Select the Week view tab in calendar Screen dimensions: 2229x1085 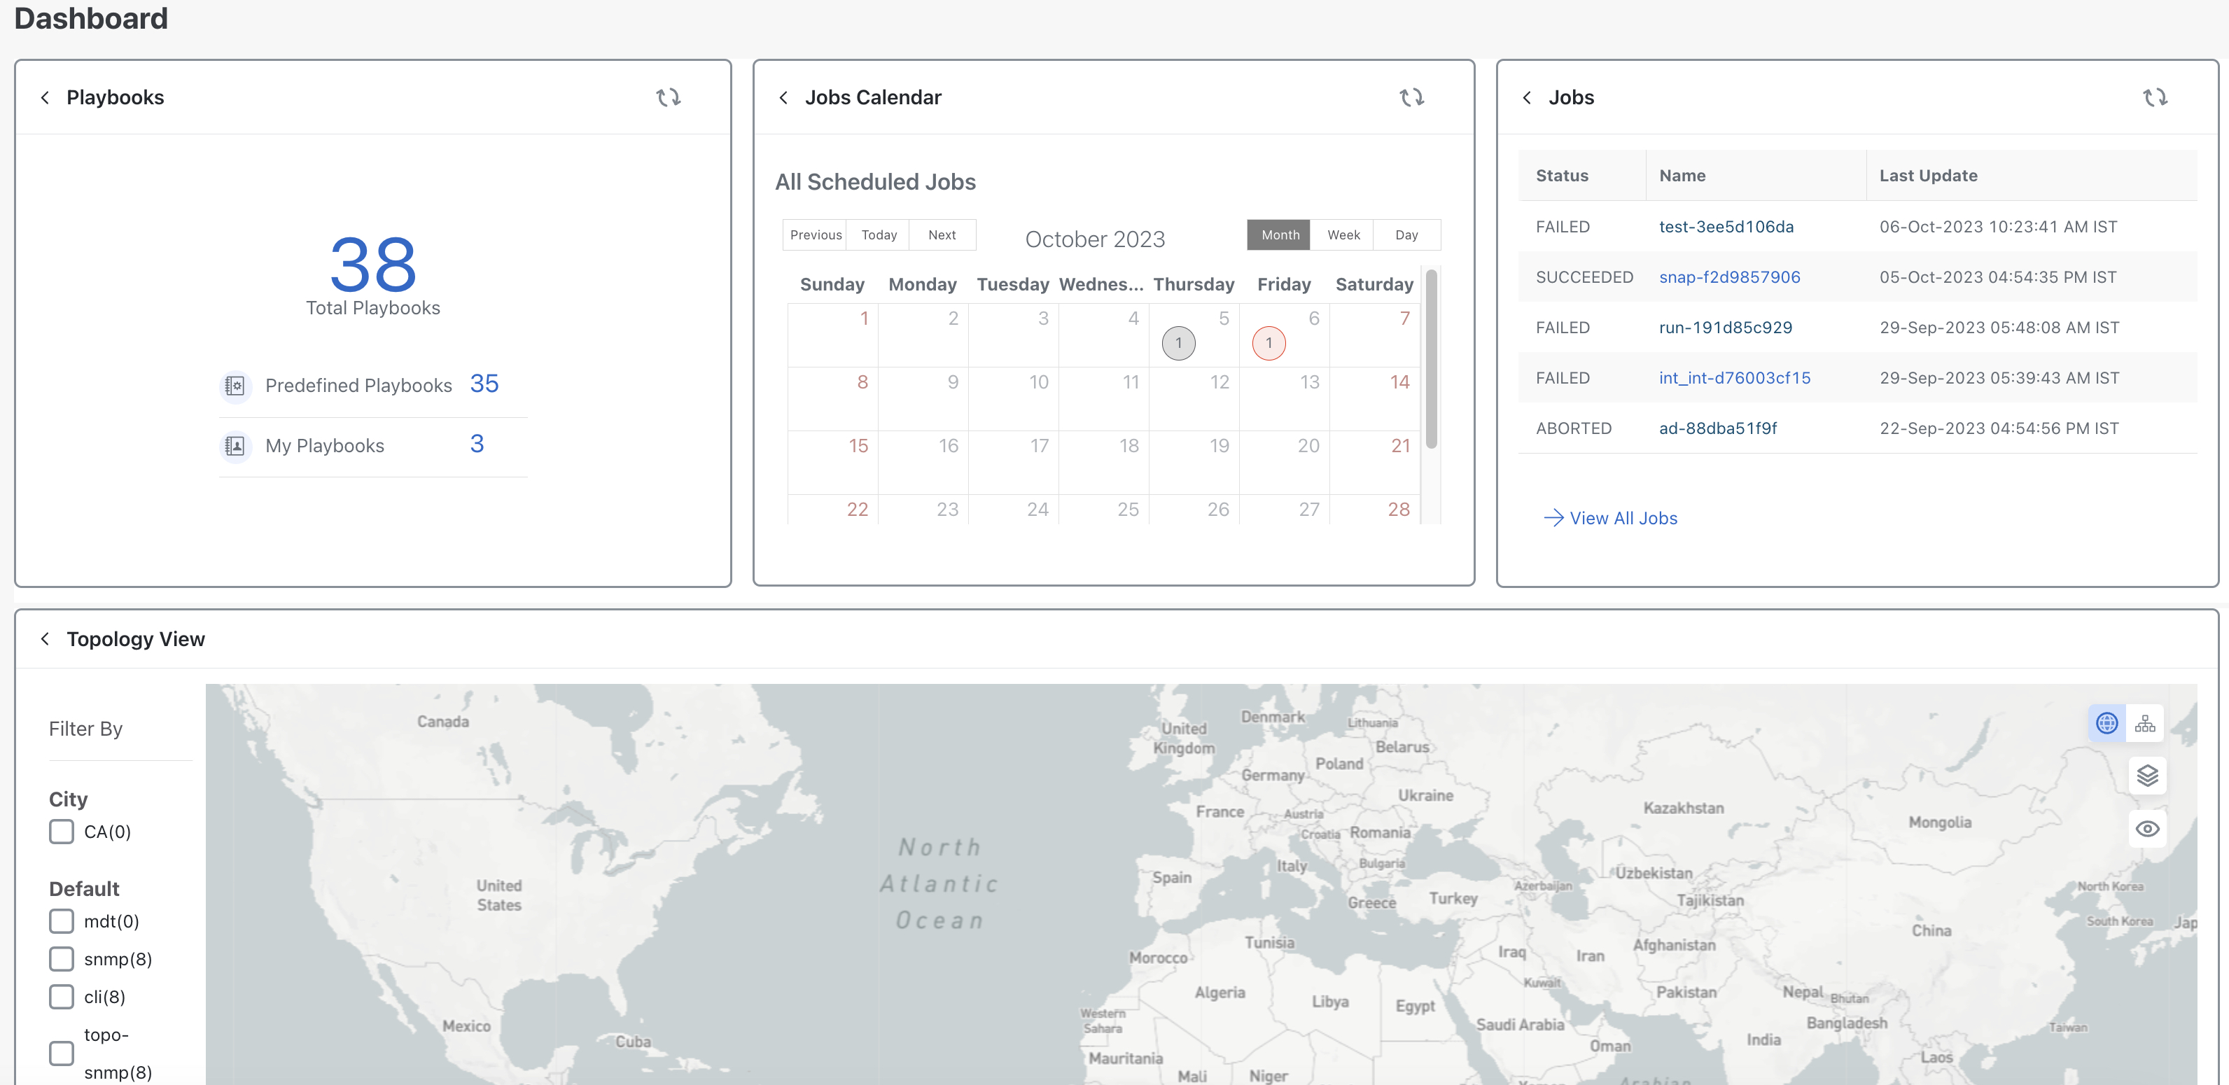[1342, 233]
